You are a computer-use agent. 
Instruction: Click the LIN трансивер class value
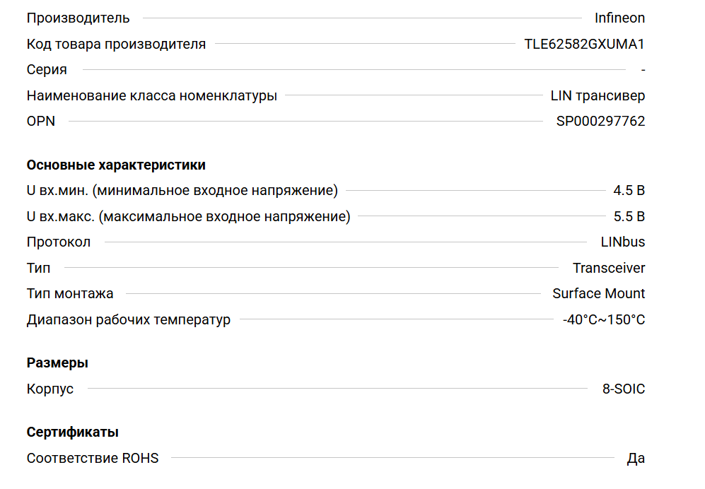[598, 95]
